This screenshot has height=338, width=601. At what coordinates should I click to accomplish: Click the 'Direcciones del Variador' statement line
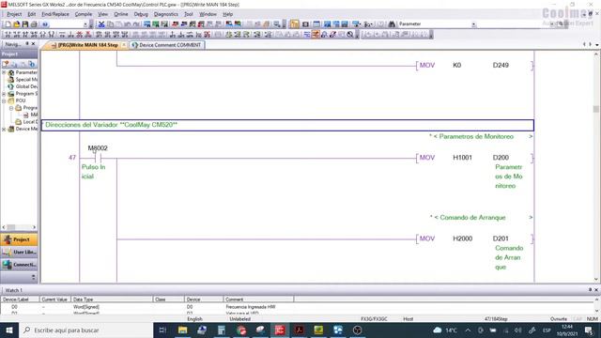click(287, 125)
